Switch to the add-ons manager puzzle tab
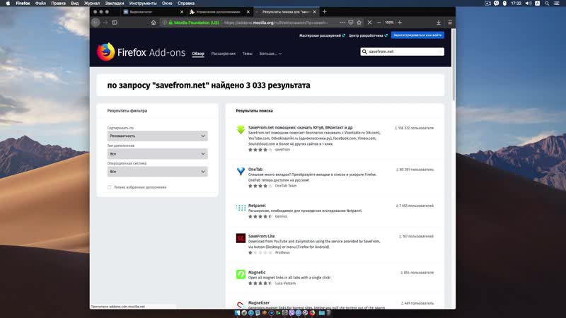The height and width of the screenshot is (318, 566). point(219,12)
